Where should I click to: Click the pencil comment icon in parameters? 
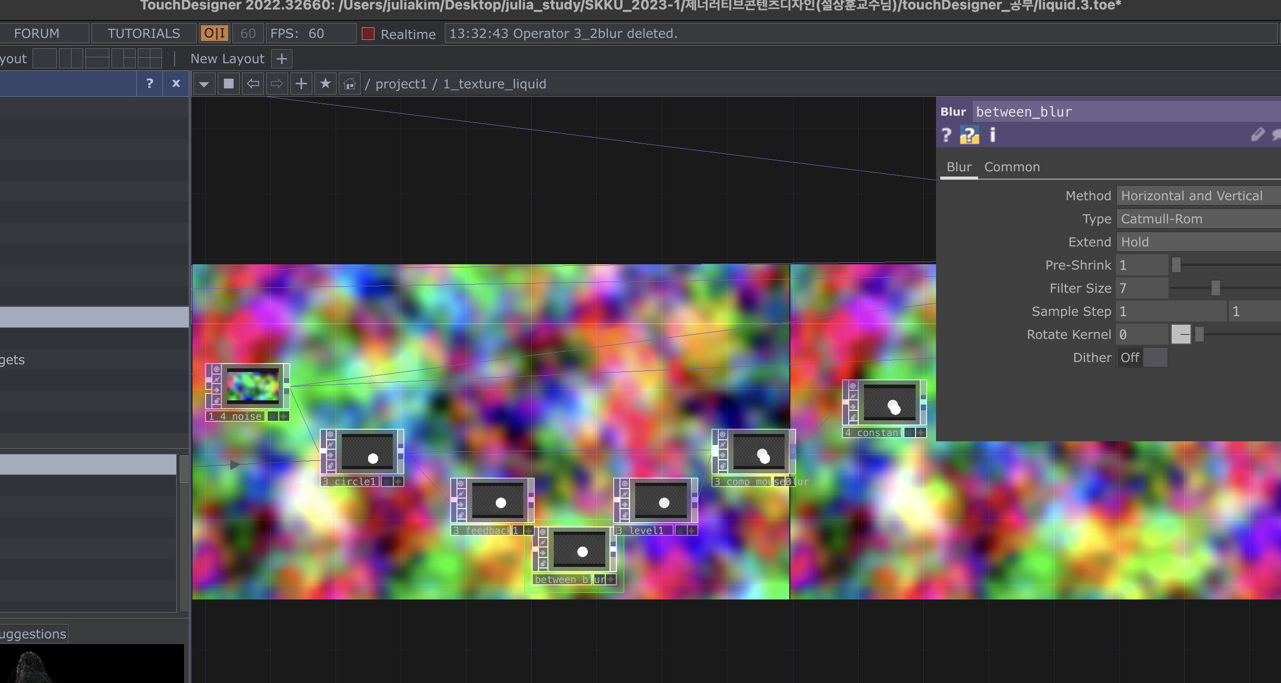tap(1257, 136)
